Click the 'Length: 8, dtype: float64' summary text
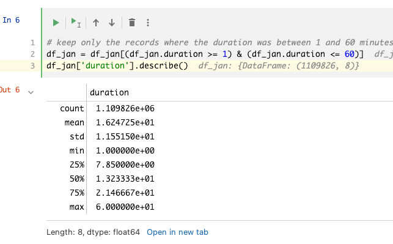Screen dimensions: 393x244 (94, 232)
